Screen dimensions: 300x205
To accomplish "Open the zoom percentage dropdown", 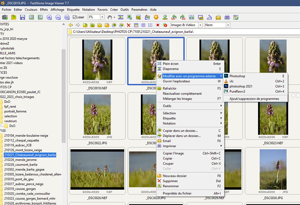I will coord(102,17).
